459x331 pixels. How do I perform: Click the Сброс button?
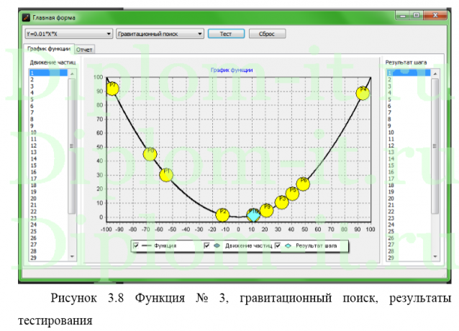[268, 33]
